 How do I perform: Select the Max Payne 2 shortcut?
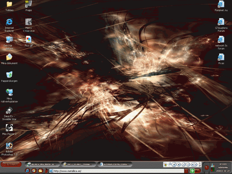pyautogui.click(x=9, y=128)
